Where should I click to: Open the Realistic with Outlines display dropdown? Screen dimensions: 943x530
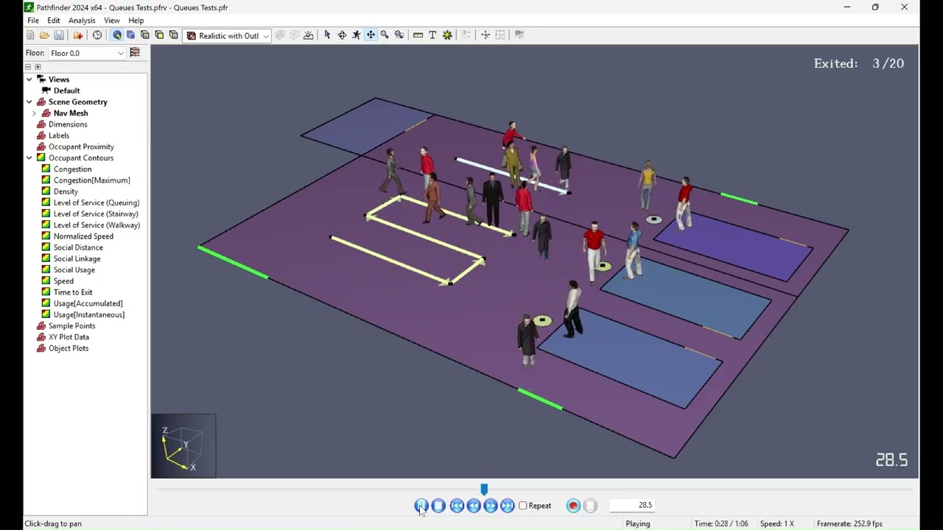[x=227, y=35]
